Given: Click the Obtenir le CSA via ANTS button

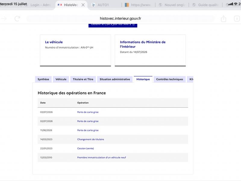Looking at the screenshot, I should 113,25.
